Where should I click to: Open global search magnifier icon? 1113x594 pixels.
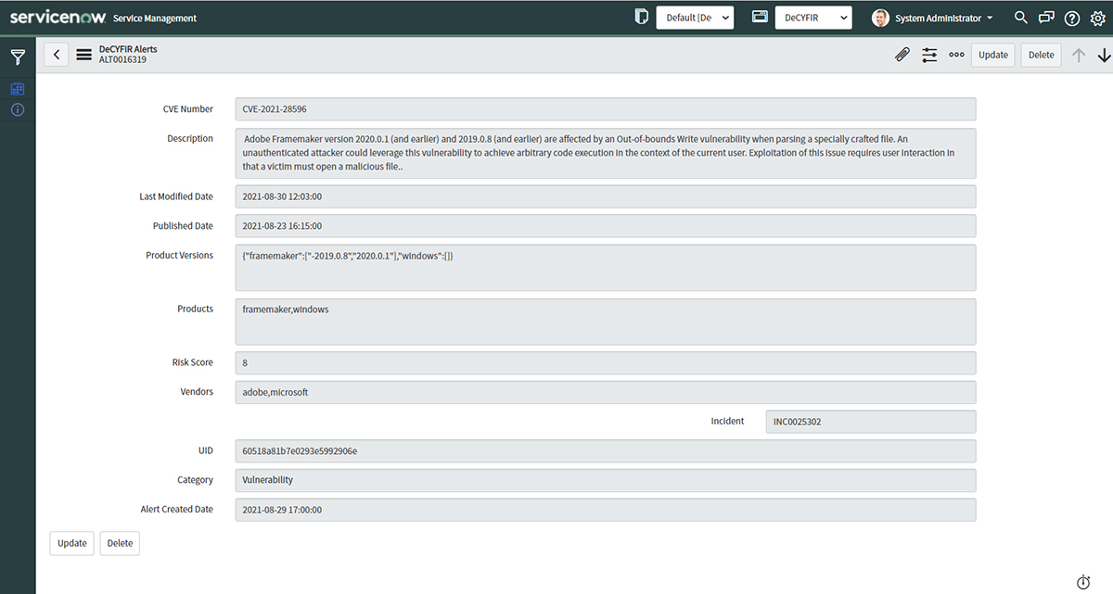point(1021,18)
